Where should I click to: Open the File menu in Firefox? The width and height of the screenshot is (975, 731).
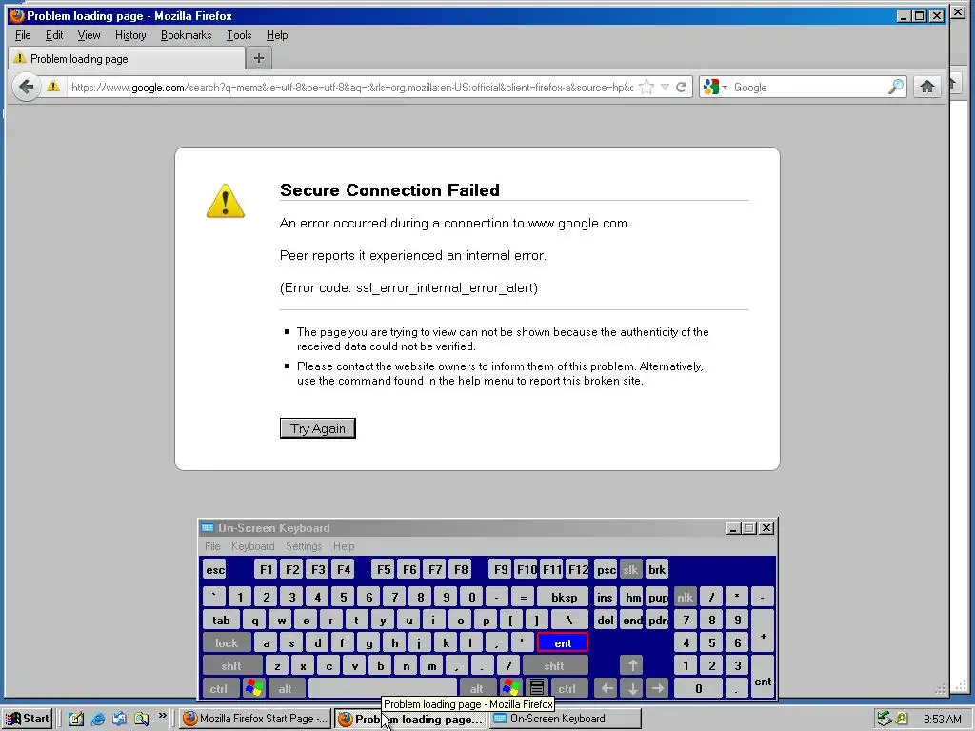[x=23, y=35]
